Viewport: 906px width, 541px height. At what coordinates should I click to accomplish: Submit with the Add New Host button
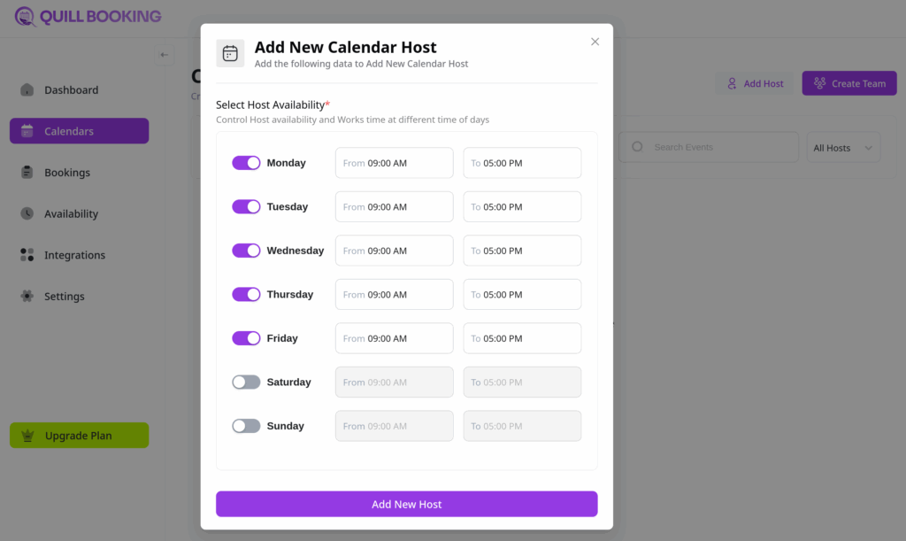pos(406,504)
